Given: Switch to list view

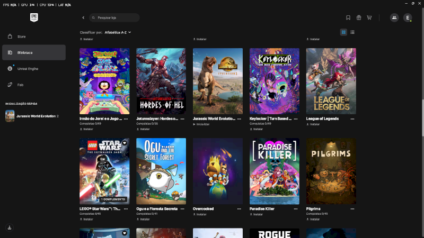Looking at the screenshot, I should (x=352, y=32).
